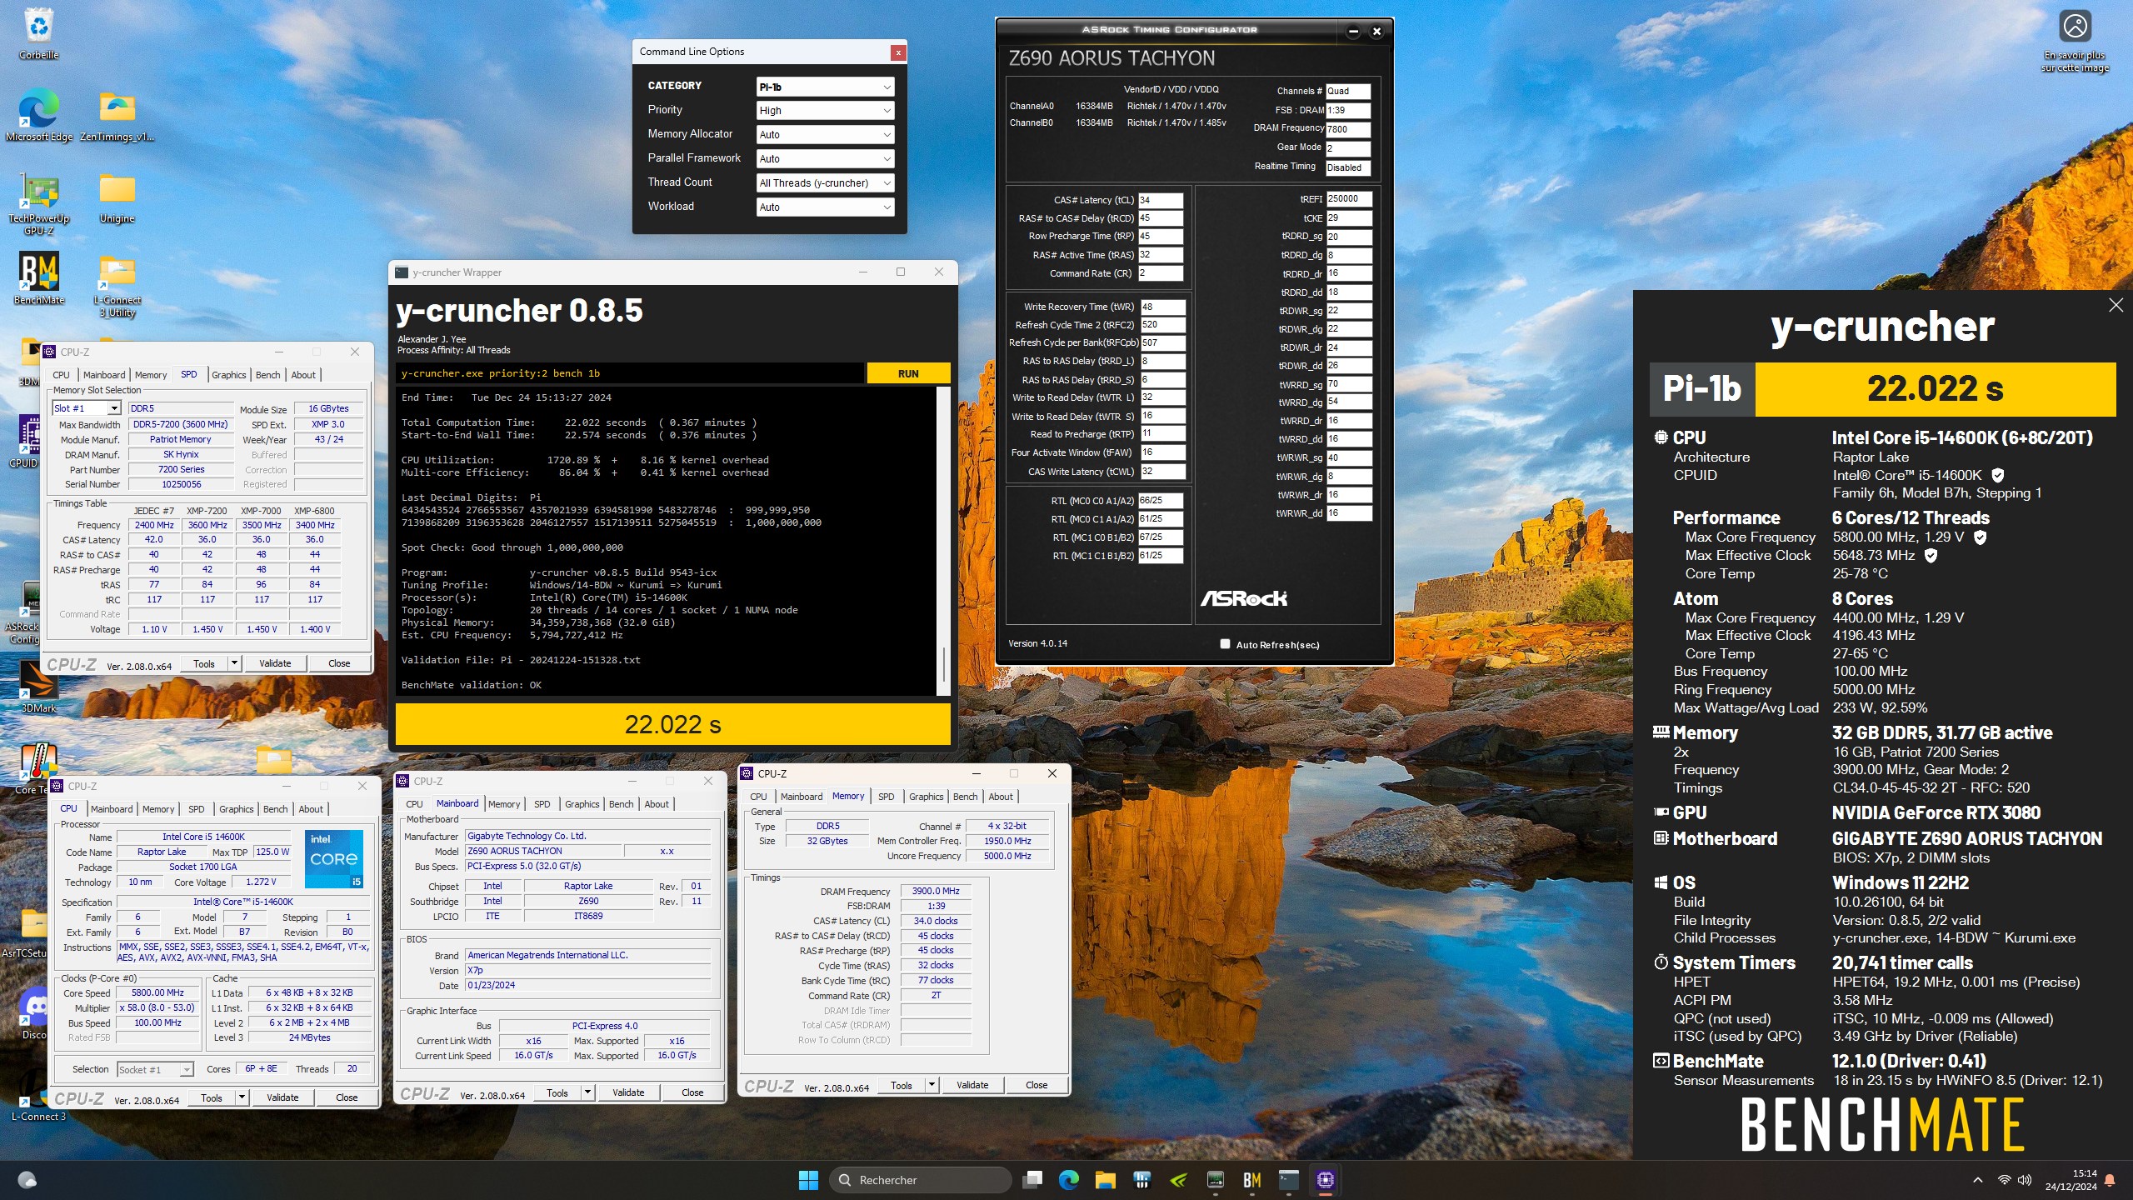Click Close in CPU-Z Memory window
Viewport: 2133px width, 1200px height.
1037,1085
